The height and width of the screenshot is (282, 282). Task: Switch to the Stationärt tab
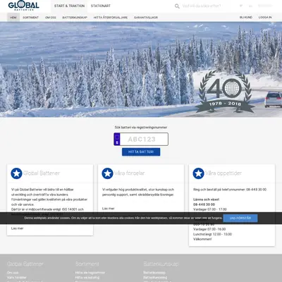tap(101, 6)
